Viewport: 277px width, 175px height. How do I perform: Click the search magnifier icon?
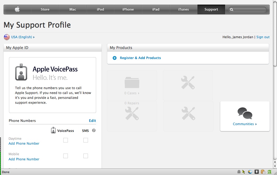tap(232, 10)
